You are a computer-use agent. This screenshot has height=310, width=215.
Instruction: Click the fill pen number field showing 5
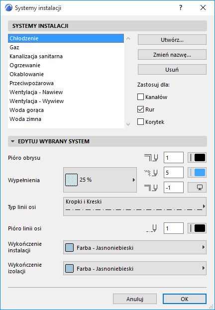tap(174, 172)
